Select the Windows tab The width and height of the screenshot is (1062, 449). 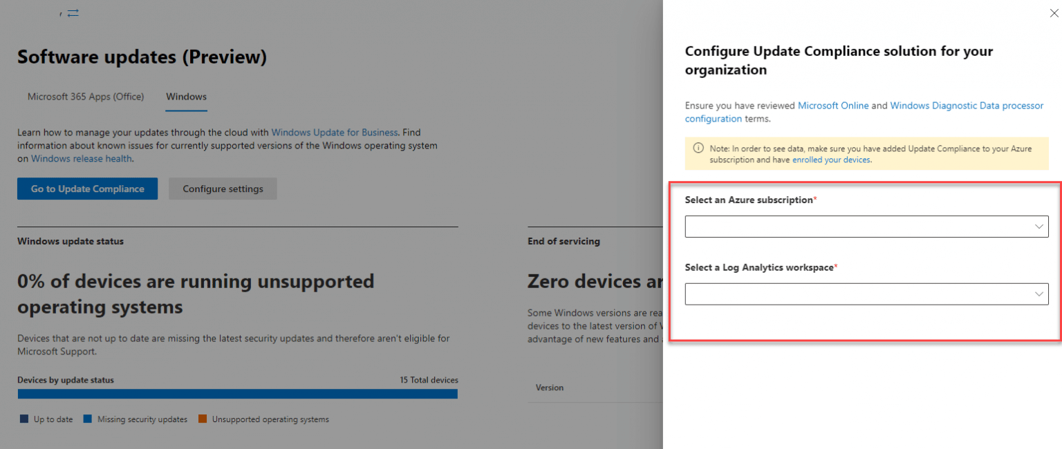pyautogui.click(x=185, y=96)
